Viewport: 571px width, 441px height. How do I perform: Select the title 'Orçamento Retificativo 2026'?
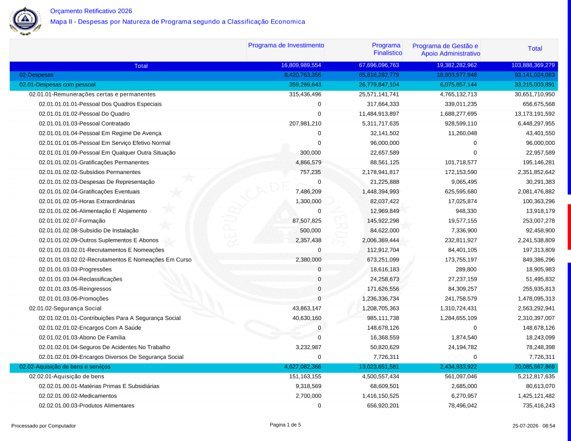91,11
